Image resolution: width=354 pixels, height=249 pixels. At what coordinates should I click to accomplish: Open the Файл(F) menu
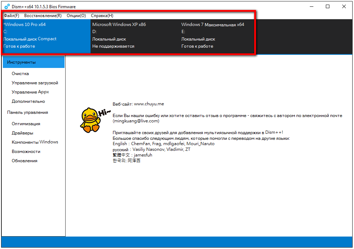click(11, 16)
